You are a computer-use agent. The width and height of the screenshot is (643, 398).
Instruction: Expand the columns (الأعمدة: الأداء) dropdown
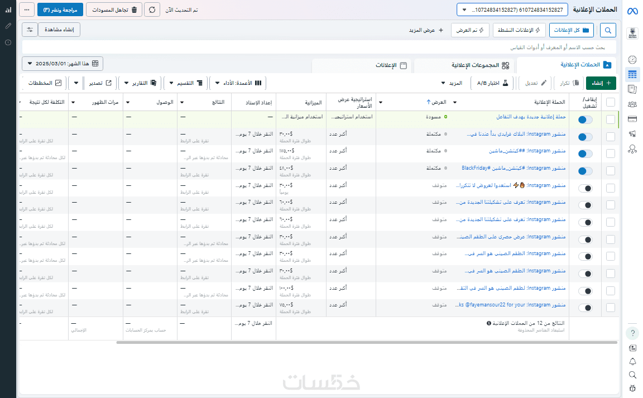239,83
